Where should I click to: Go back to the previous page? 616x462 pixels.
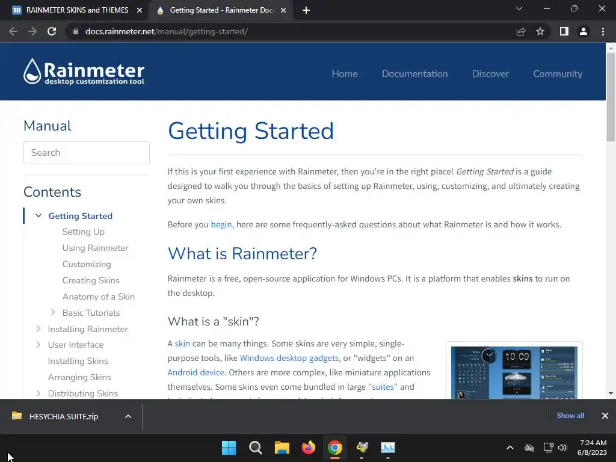[13, 31]
